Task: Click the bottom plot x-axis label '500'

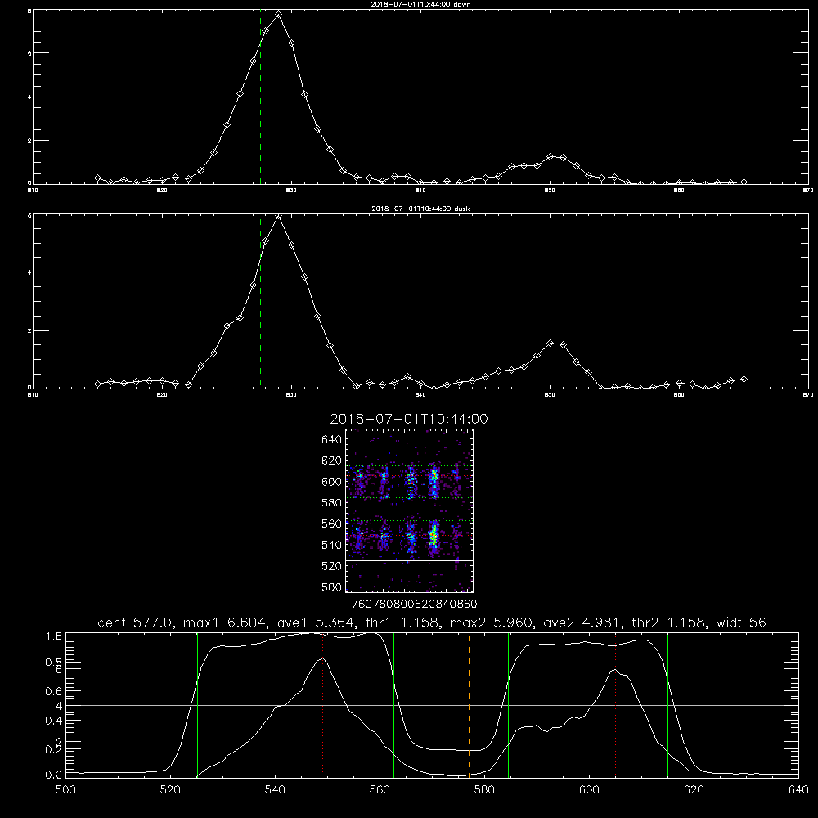Action: click(x=65, y=790)
